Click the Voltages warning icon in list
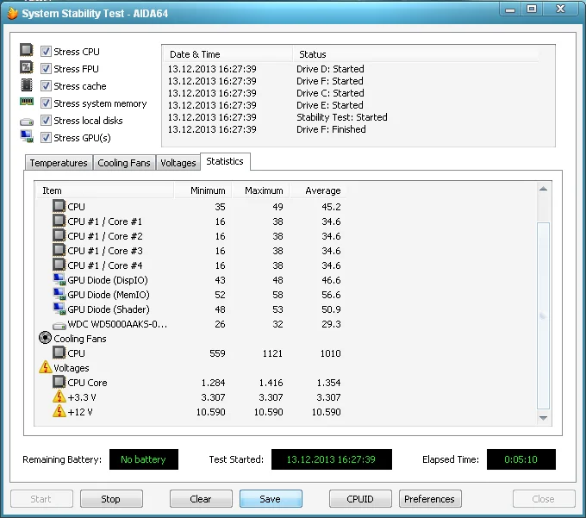Viewport: 586px width, 518px height. pos(46,368)
